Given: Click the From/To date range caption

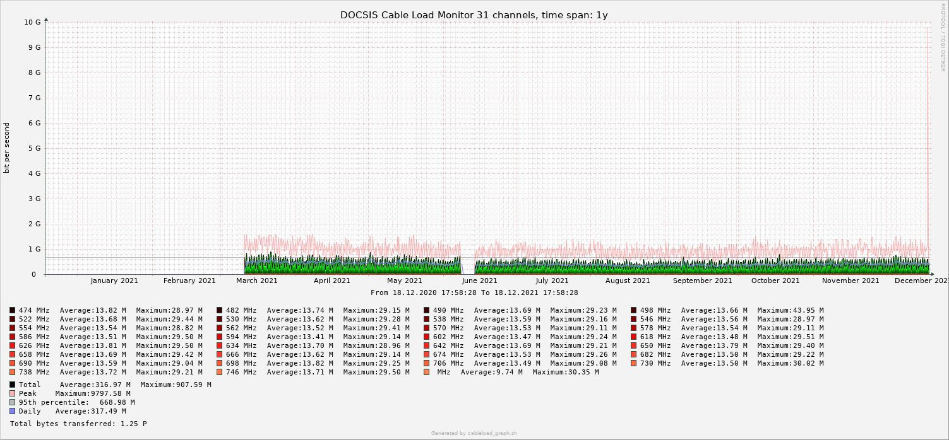Looking at the screenshot, I should pos(474,292).
